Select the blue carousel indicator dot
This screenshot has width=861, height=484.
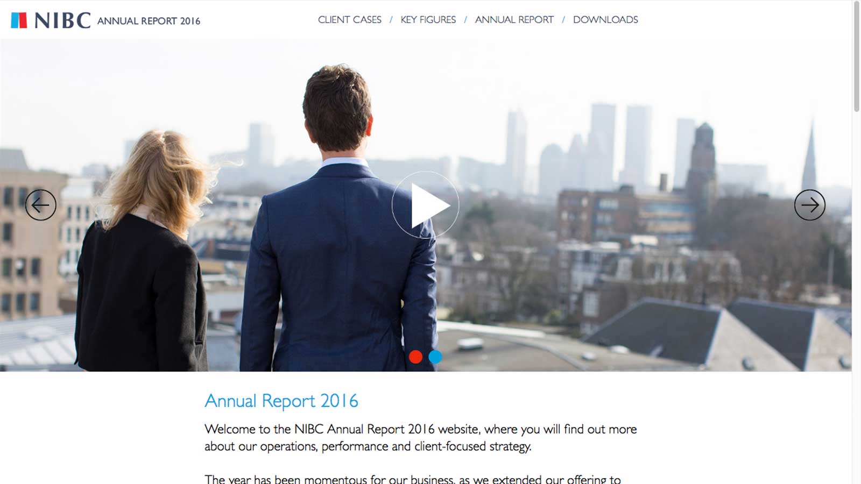click(435, 357)
